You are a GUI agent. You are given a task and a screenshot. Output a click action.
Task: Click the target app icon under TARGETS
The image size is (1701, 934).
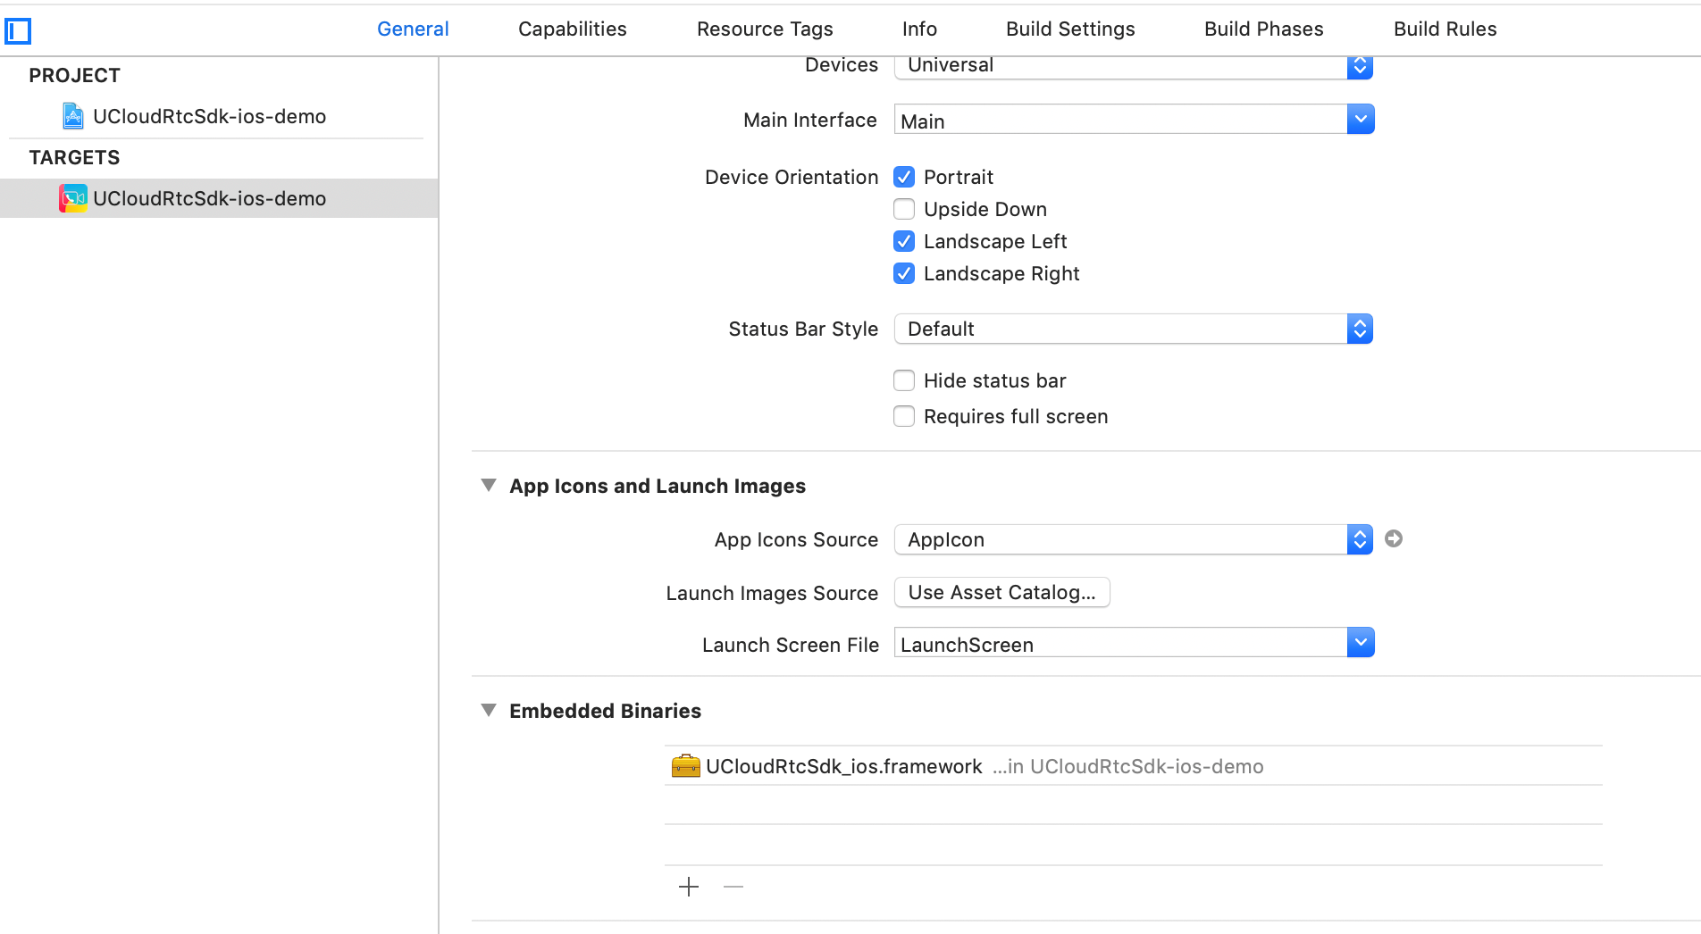72,198
